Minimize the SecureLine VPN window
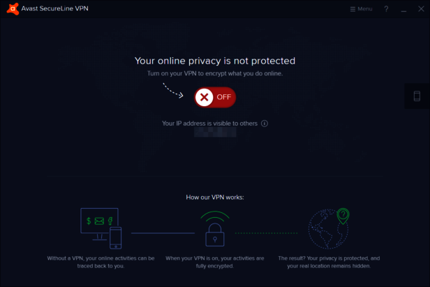 point(403,9)
